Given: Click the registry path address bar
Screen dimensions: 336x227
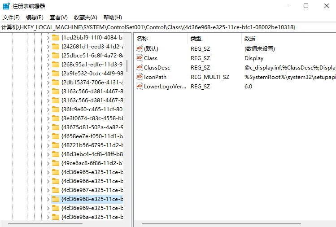Looking at the screenshot, I should pos(168,27).
